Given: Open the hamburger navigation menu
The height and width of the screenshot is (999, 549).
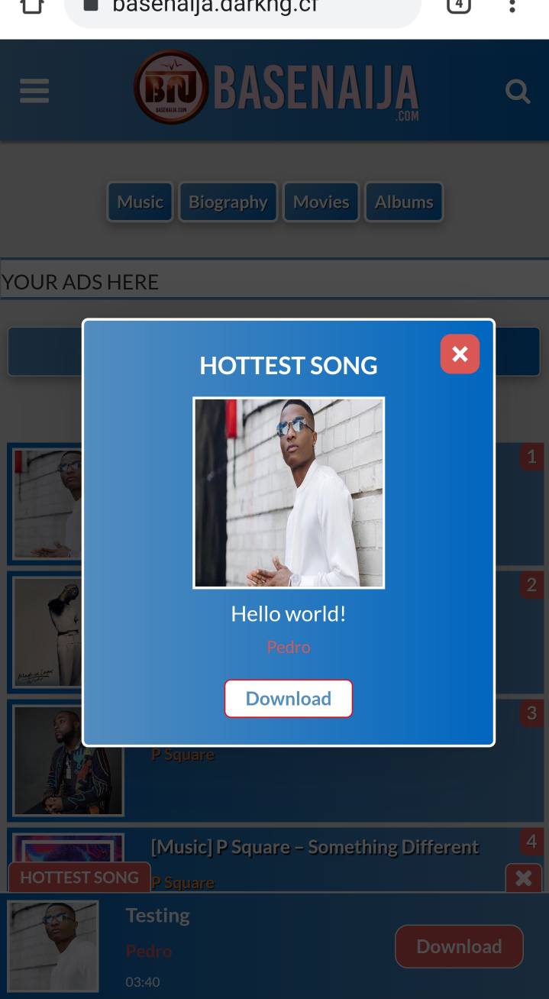Looking at the screenshot, I should [x=34, y=91].
